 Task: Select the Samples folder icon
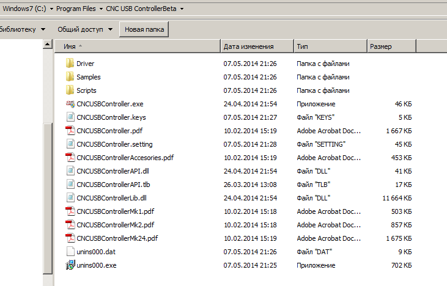(x=70, y=77)
